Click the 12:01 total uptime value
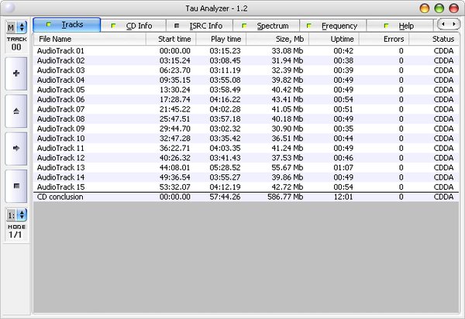 tap(343, 197)
